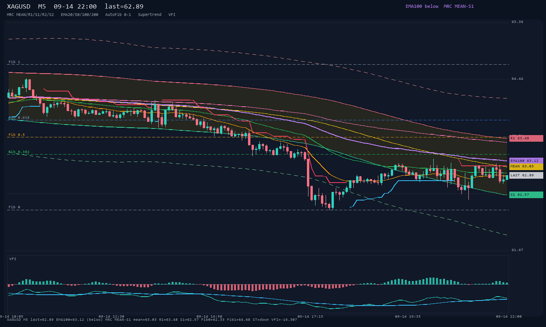
Task: Click the "Fib 1" level label
Action: (x=14, y=62)
